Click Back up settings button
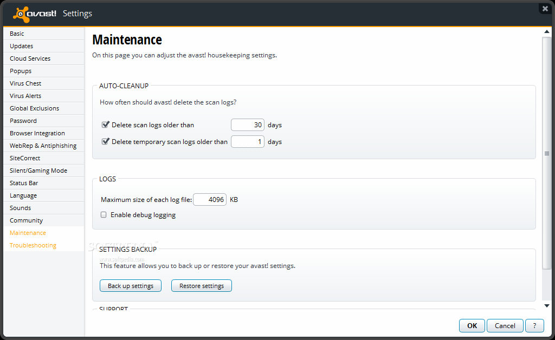This screenshot has width=555, height=340. (x=131, y=286)
